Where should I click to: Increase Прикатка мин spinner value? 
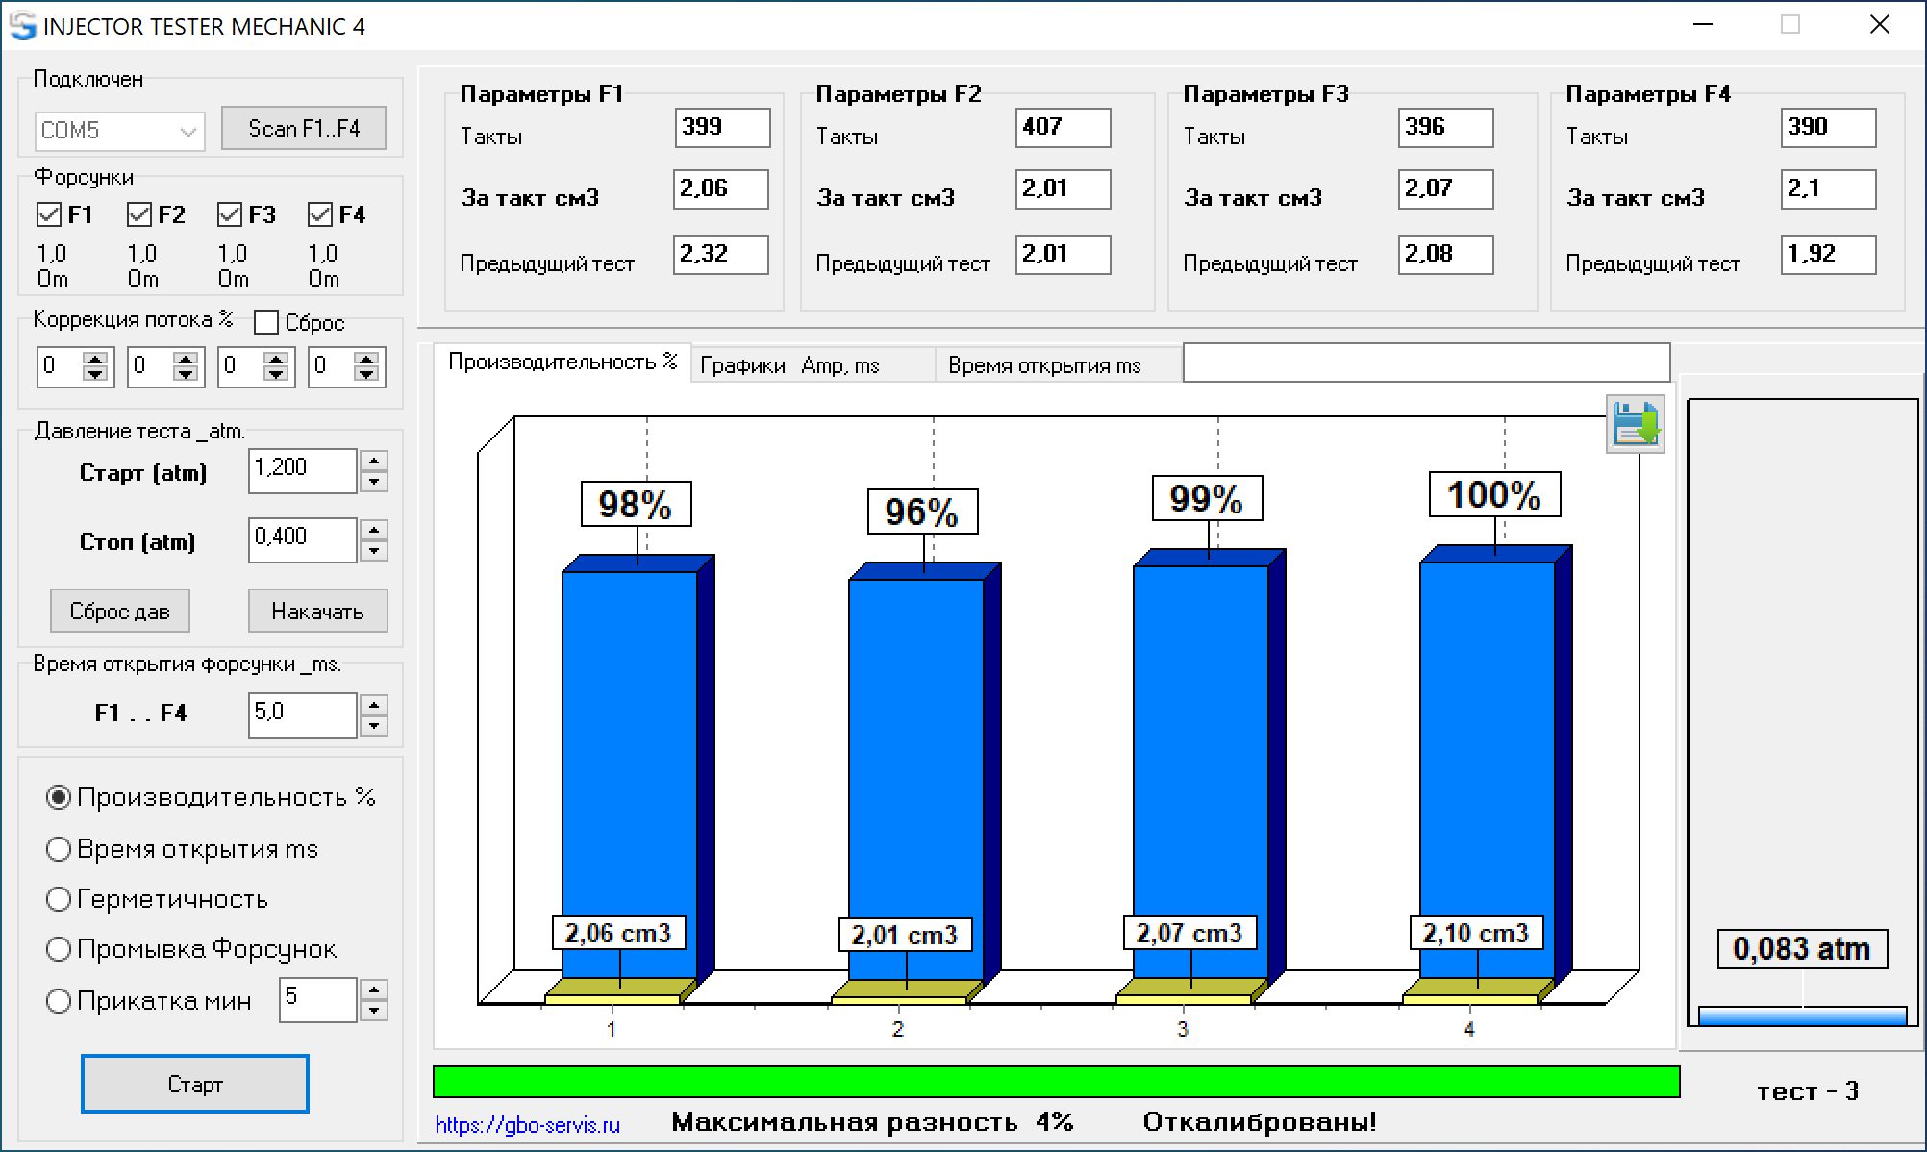(374, 989)
